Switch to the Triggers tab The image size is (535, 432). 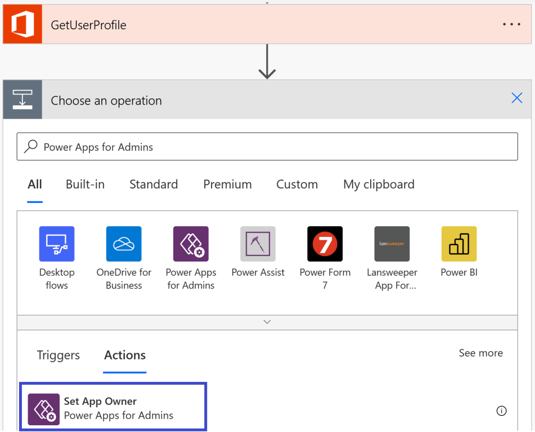coord(59,355)
